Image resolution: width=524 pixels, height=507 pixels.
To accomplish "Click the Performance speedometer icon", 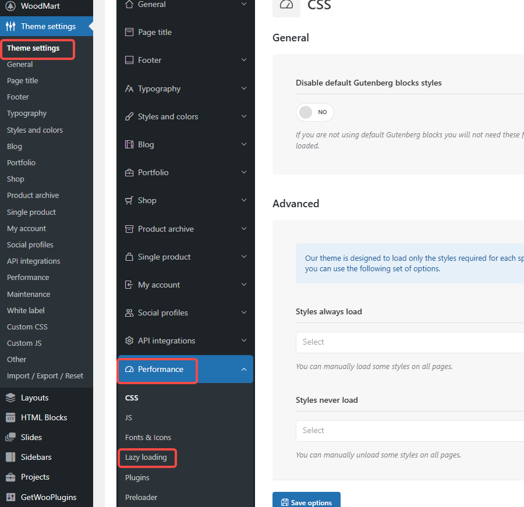I will point(128,369).
